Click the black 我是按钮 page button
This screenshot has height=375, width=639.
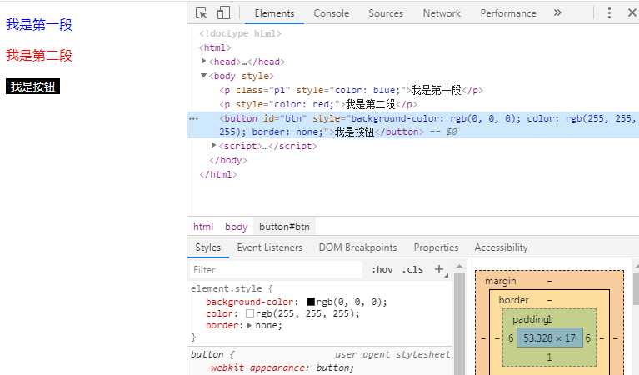[x=33, y=87]
